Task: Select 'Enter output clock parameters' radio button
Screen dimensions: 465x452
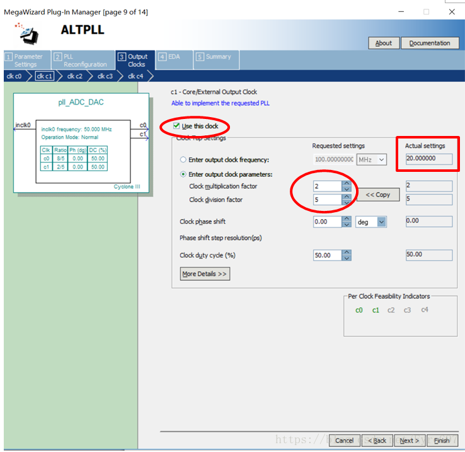Action: tap(183, 174)
